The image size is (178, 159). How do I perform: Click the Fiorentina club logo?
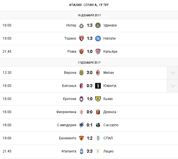[x=81, y=112]
